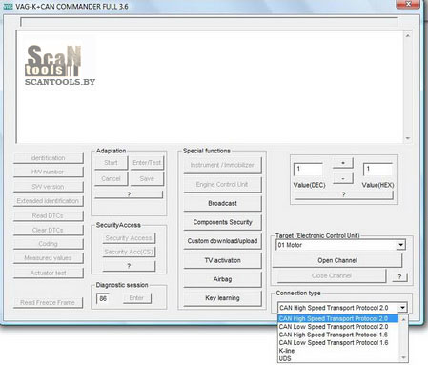Increase value with the plus button

343,163
